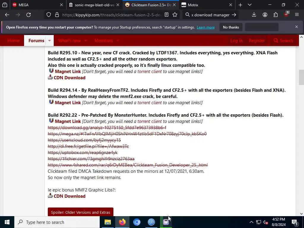Viewport: 304px width, 228px height.
Task: Click the page vertical scrollbar thumb
Action: pyautogui.click(x=301, y=77)
